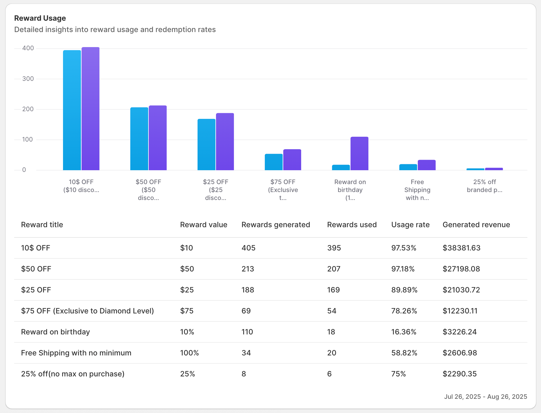
Task: Select the '$50 OFF' table row title
Action: (36, 269)
